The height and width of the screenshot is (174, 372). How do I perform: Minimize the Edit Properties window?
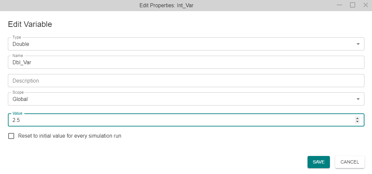pos(339,5)
